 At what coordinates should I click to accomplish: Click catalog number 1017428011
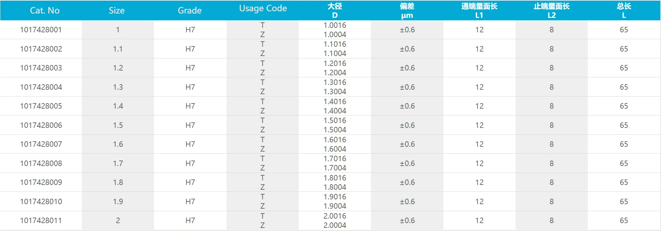click(41, 221)
